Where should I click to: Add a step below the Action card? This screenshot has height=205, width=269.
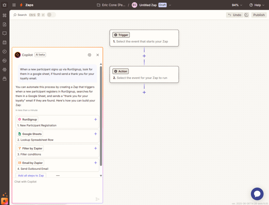pyautogui.click(x=144, y=92)
